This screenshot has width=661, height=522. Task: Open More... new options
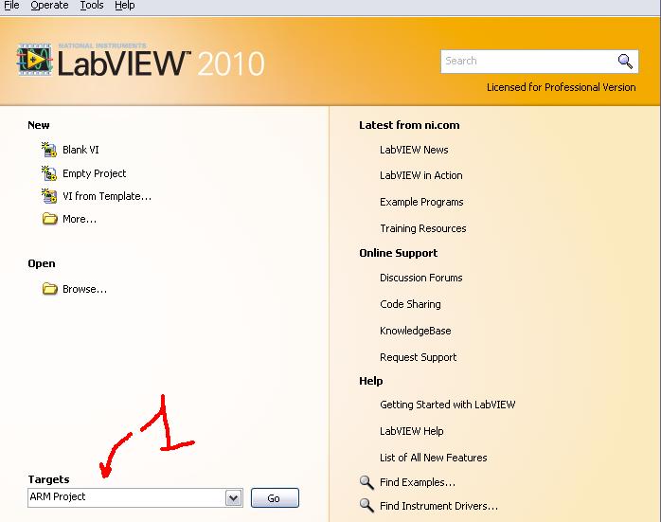coord(80,219)
